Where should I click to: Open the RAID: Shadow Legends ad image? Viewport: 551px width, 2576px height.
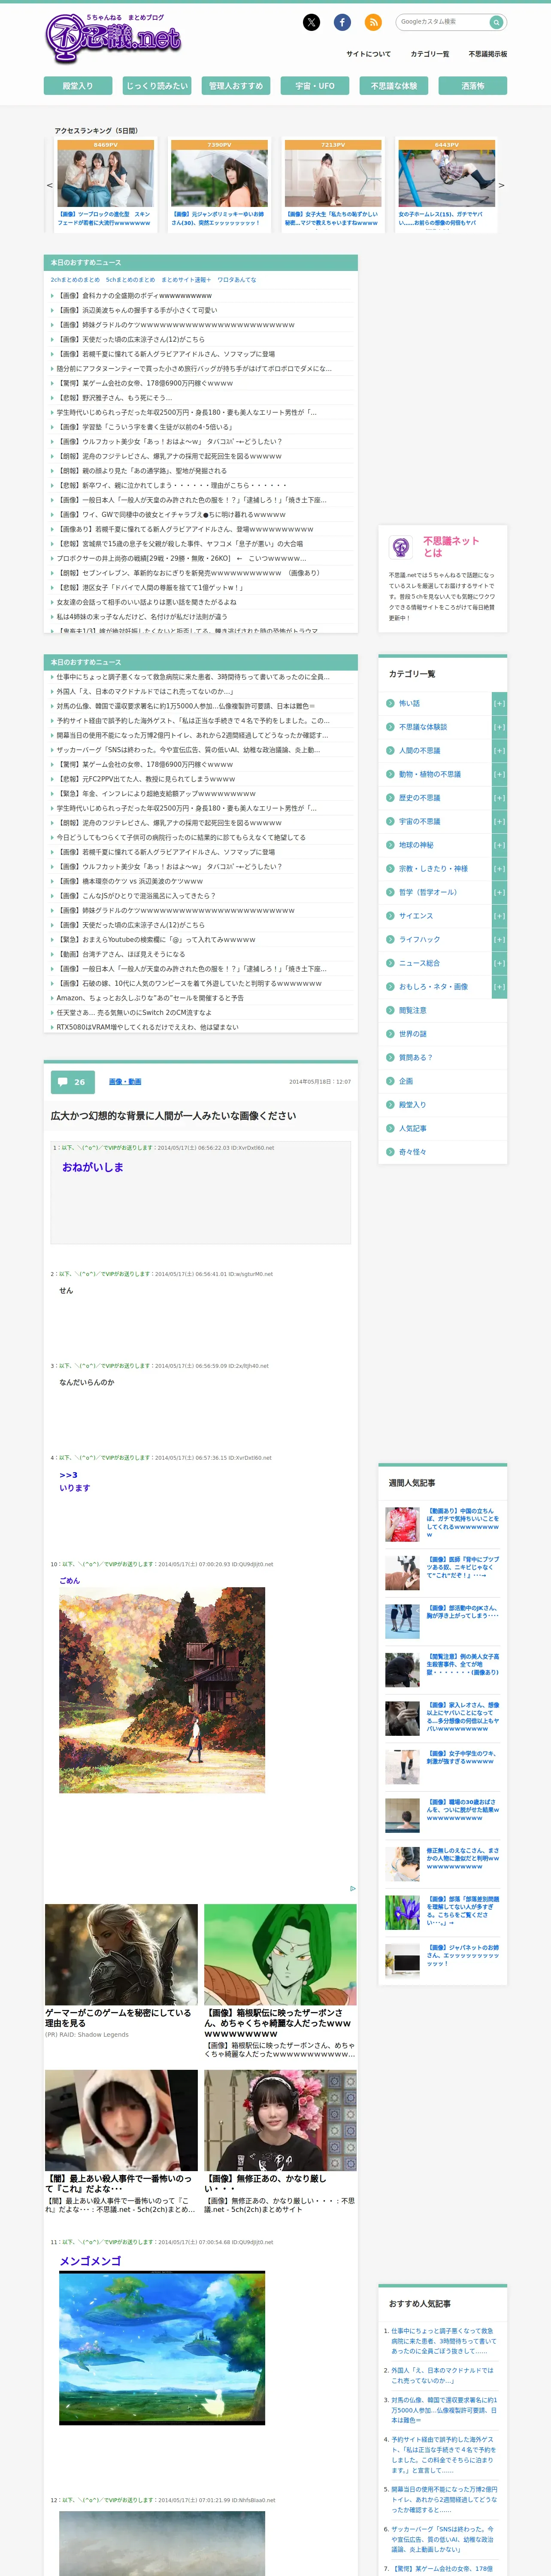(121, 1955)
